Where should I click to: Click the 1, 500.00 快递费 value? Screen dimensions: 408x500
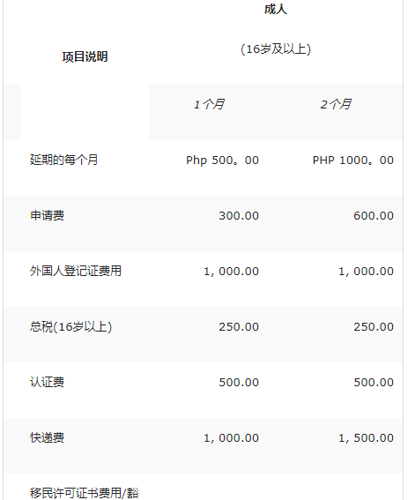(366, 438)
